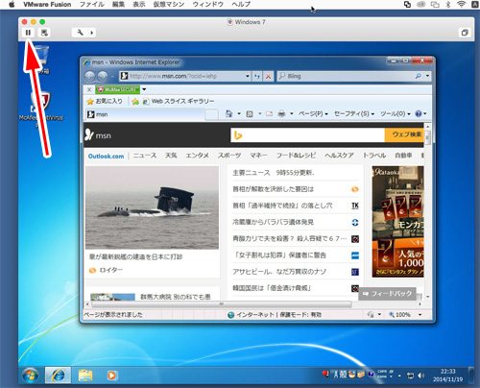Open マネー navigation item
Viewport: 480px width, 388px height.
(x=258, y=156)
